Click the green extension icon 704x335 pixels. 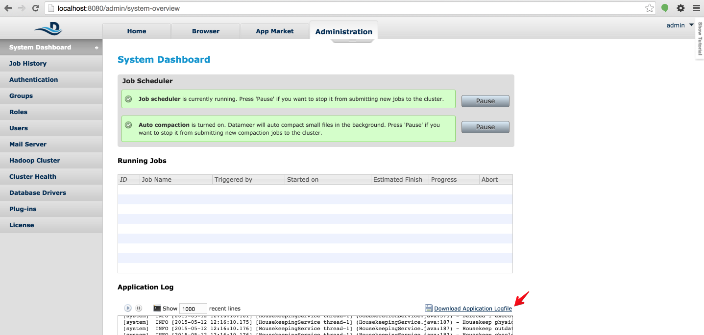pos(665,8)
